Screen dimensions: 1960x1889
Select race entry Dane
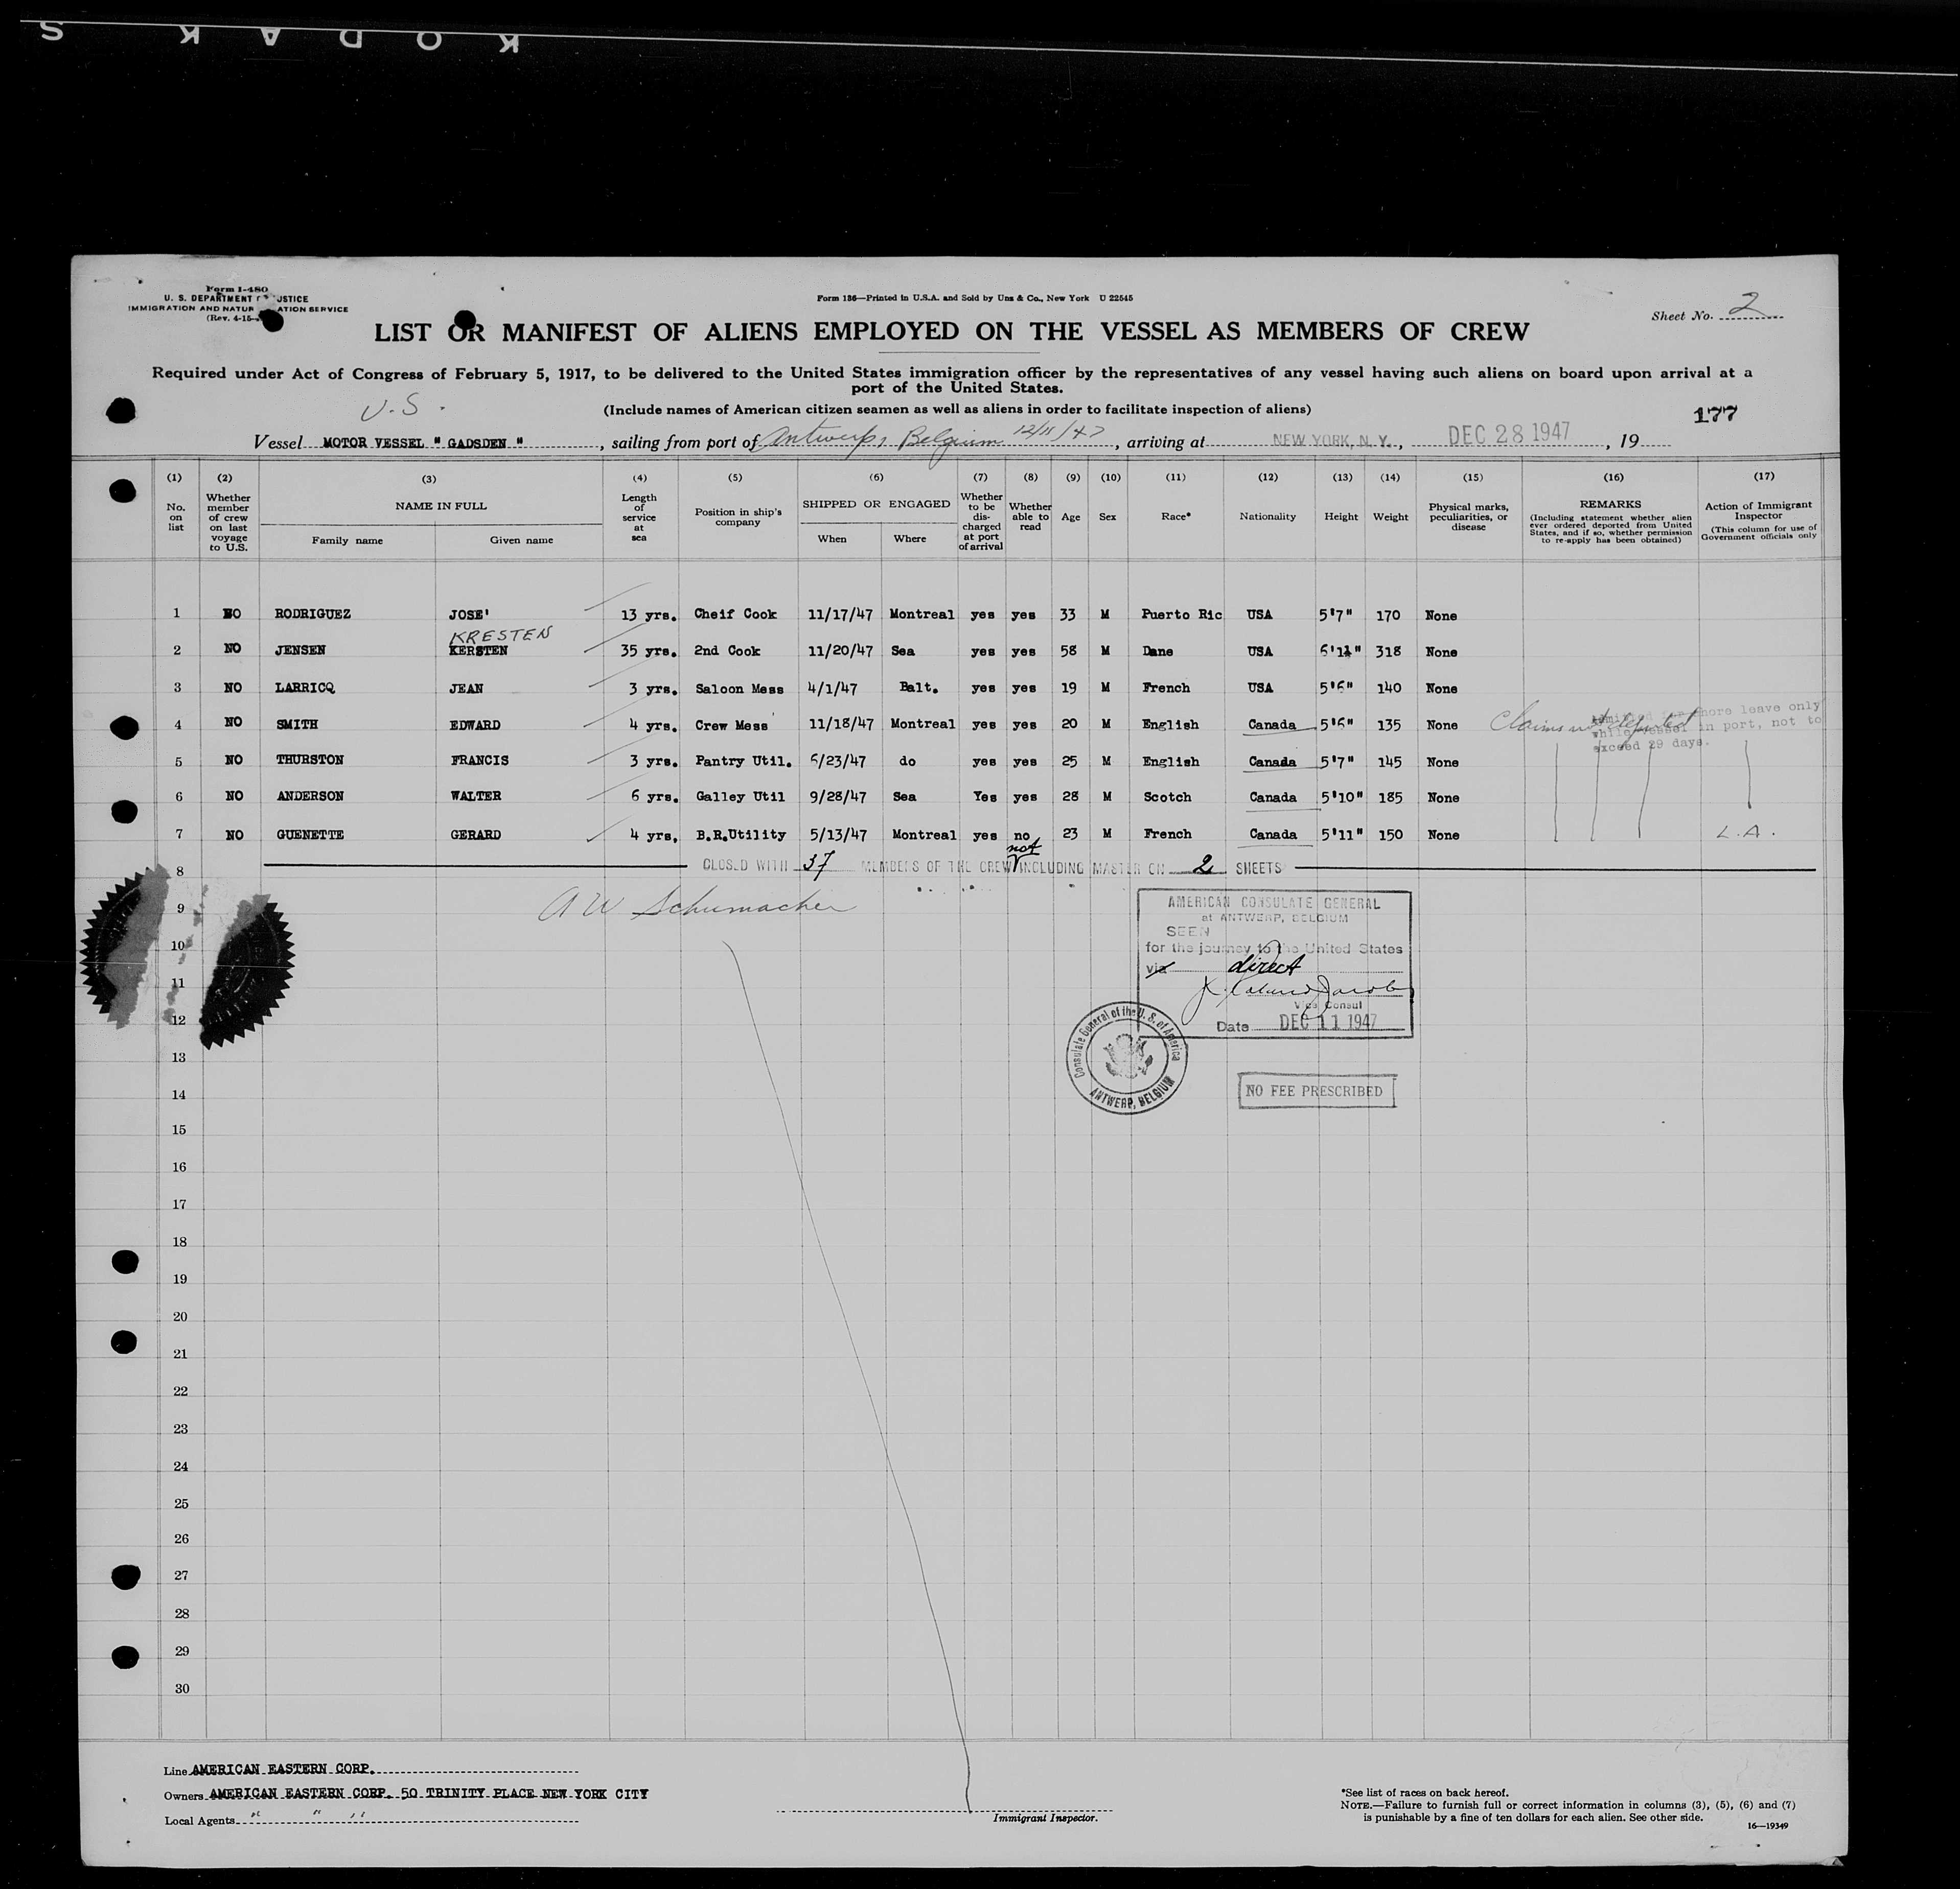[1157, 652]
